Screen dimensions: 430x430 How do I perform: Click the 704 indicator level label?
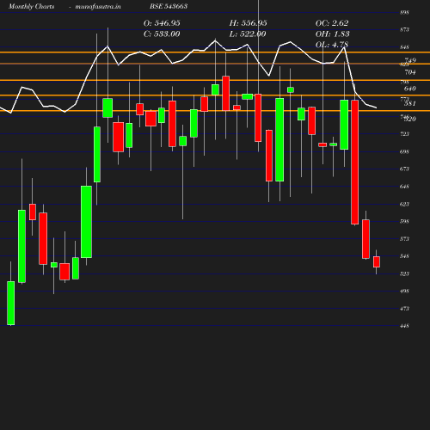click(410, 72)
